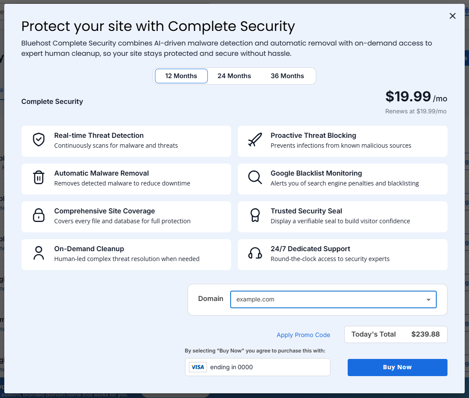Click the Buy Now button

pos(397,367)
